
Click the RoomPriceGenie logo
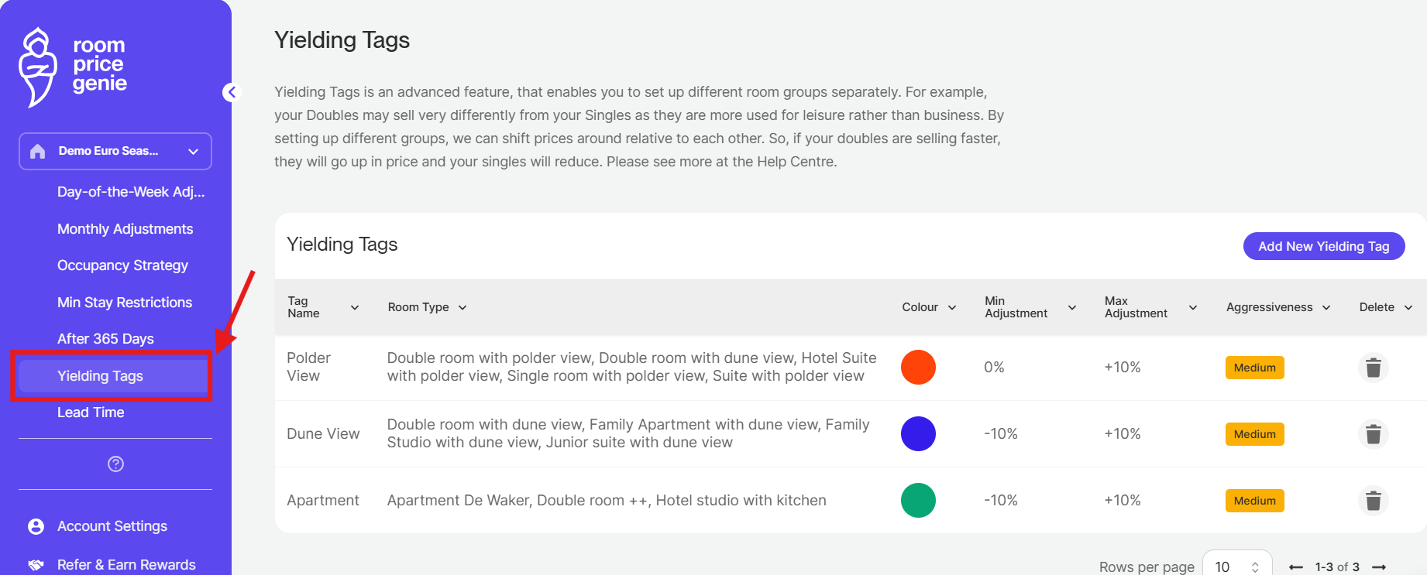[73, 67]
